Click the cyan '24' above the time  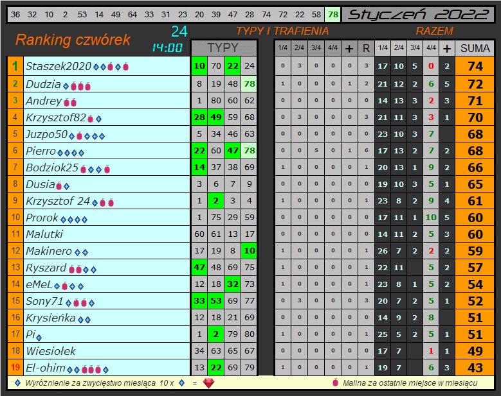coord(179,31)
